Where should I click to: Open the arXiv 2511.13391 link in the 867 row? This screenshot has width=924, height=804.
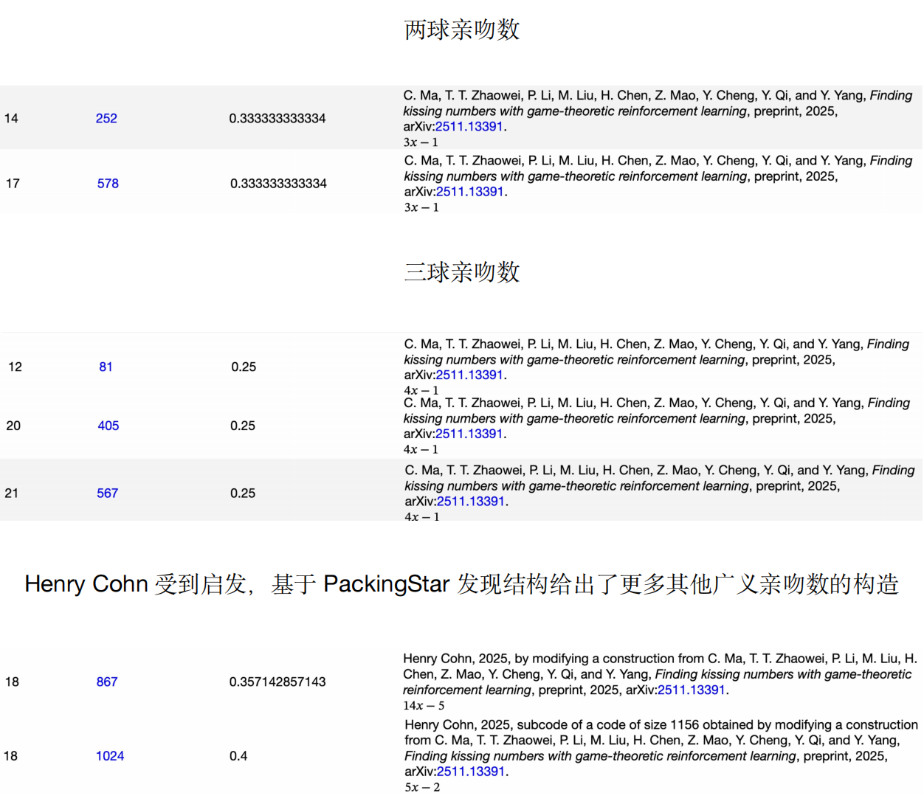[691, 690]
